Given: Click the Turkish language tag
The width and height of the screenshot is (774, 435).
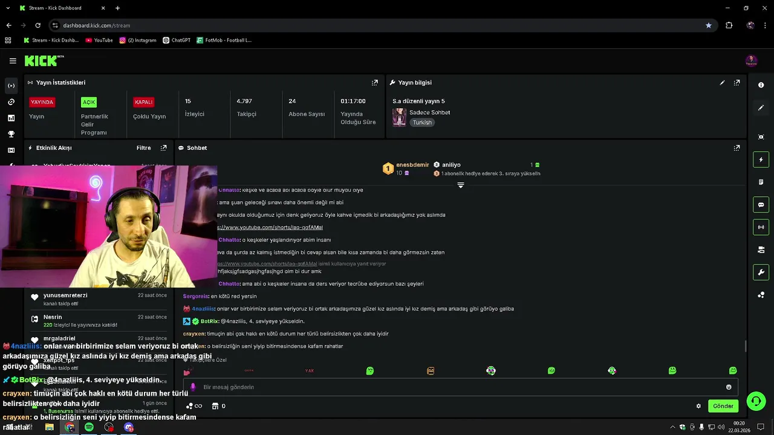Looking at the screenshot, I should coord(422,123).
